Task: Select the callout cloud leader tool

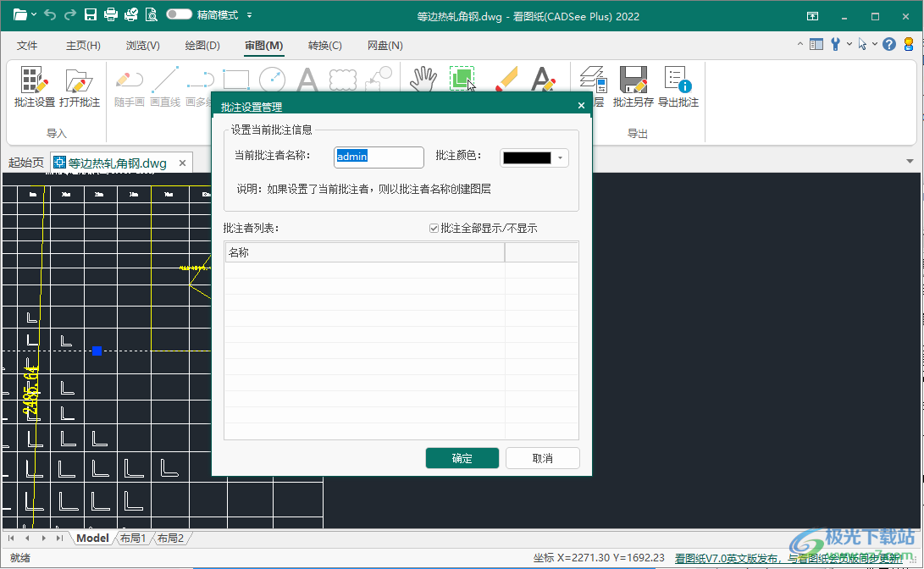Action: [379, 79]
